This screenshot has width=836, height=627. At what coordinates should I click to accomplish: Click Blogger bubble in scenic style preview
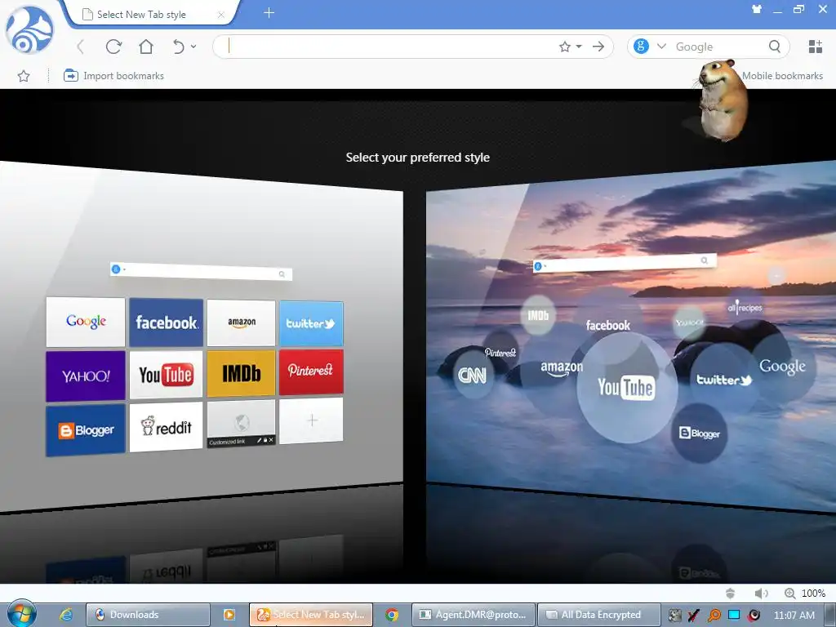click(x=699, y=433)
